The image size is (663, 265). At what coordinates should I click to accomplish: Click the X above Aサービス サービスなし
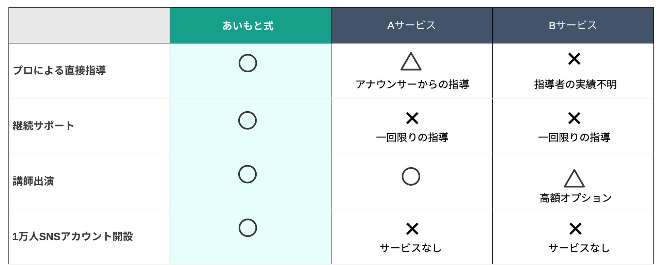pyautogui.click(x=412, y=229)
